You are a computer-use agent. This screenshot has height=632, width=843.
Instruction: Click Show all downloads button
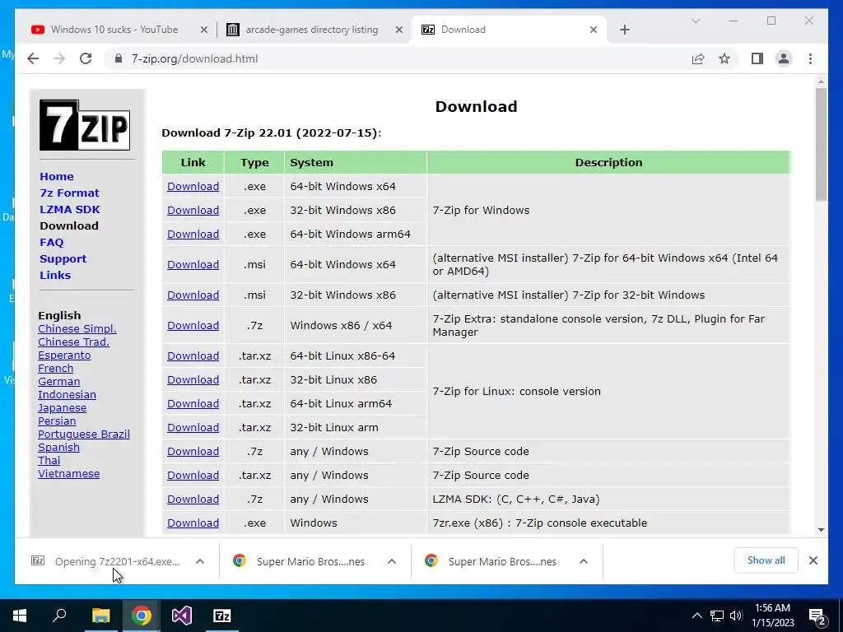(766, 560)
